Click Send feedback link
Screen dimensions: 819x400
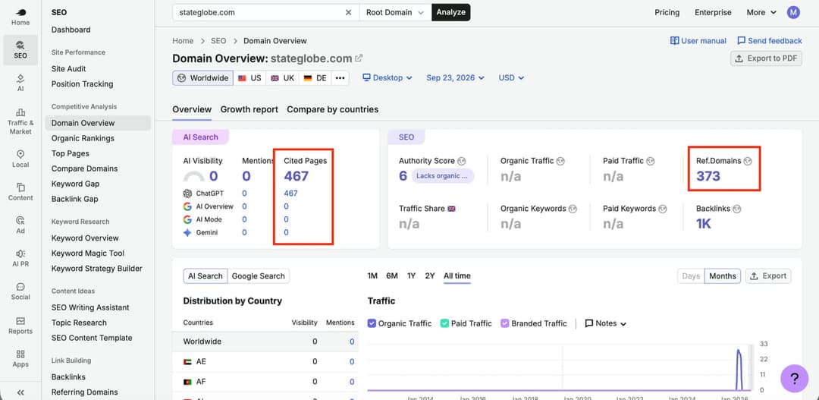770,41
